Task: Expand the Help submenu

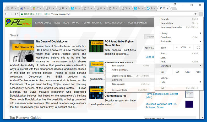Action: click(x=179, y=82)
